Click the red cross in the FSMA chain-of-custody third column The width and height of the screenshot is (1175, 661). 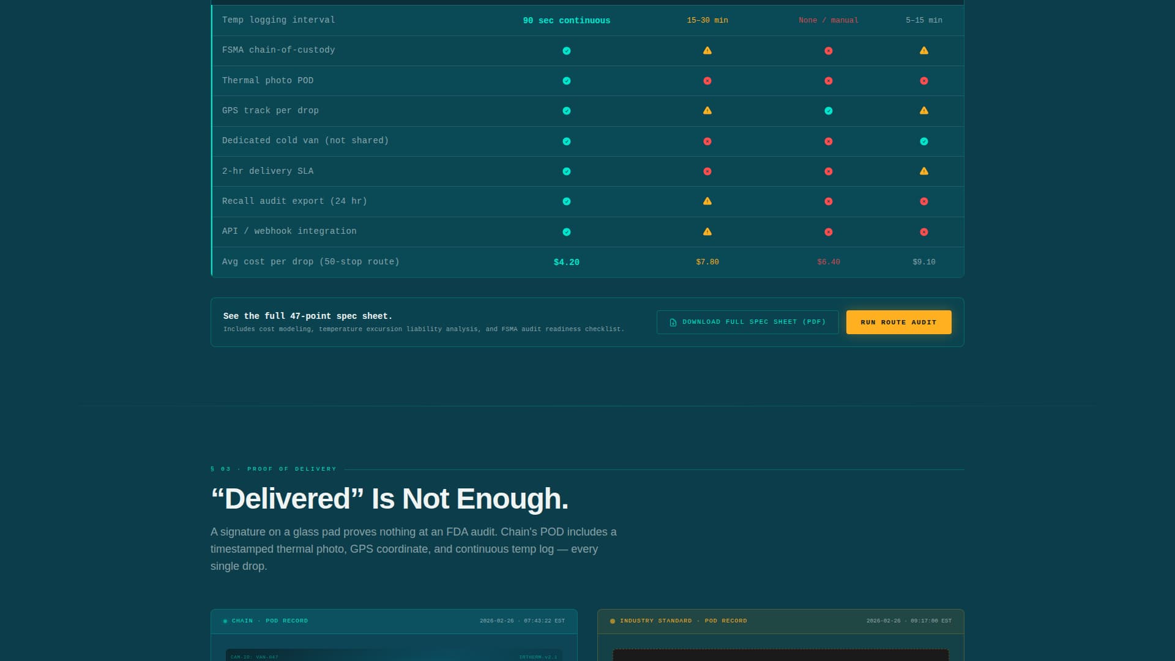click(x=828, y=51)
